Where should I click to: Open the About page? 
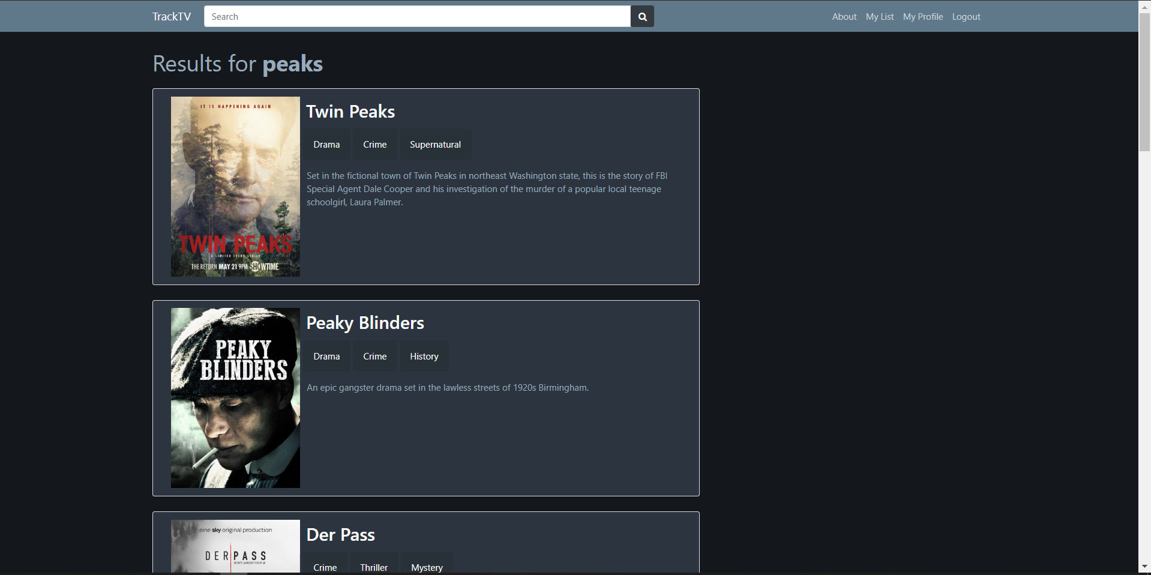click(x=844, y=17)
